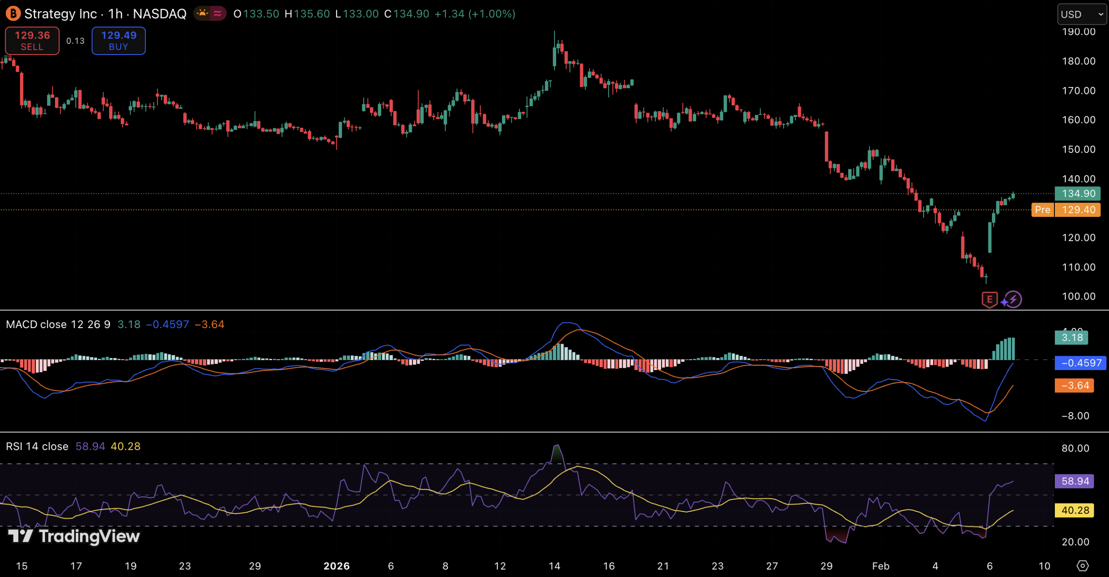Screen dimensions: 1109x577
Task: Open the USD currency dropdown
Action: tap(1081, 14)
